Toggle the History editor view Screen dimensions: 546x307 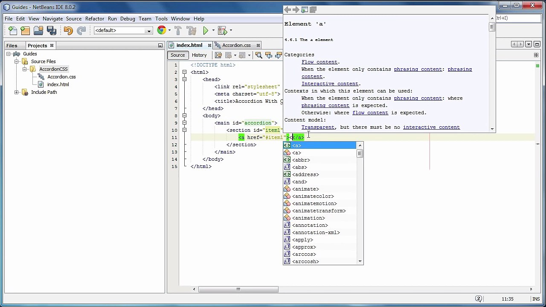click(199, 55)
